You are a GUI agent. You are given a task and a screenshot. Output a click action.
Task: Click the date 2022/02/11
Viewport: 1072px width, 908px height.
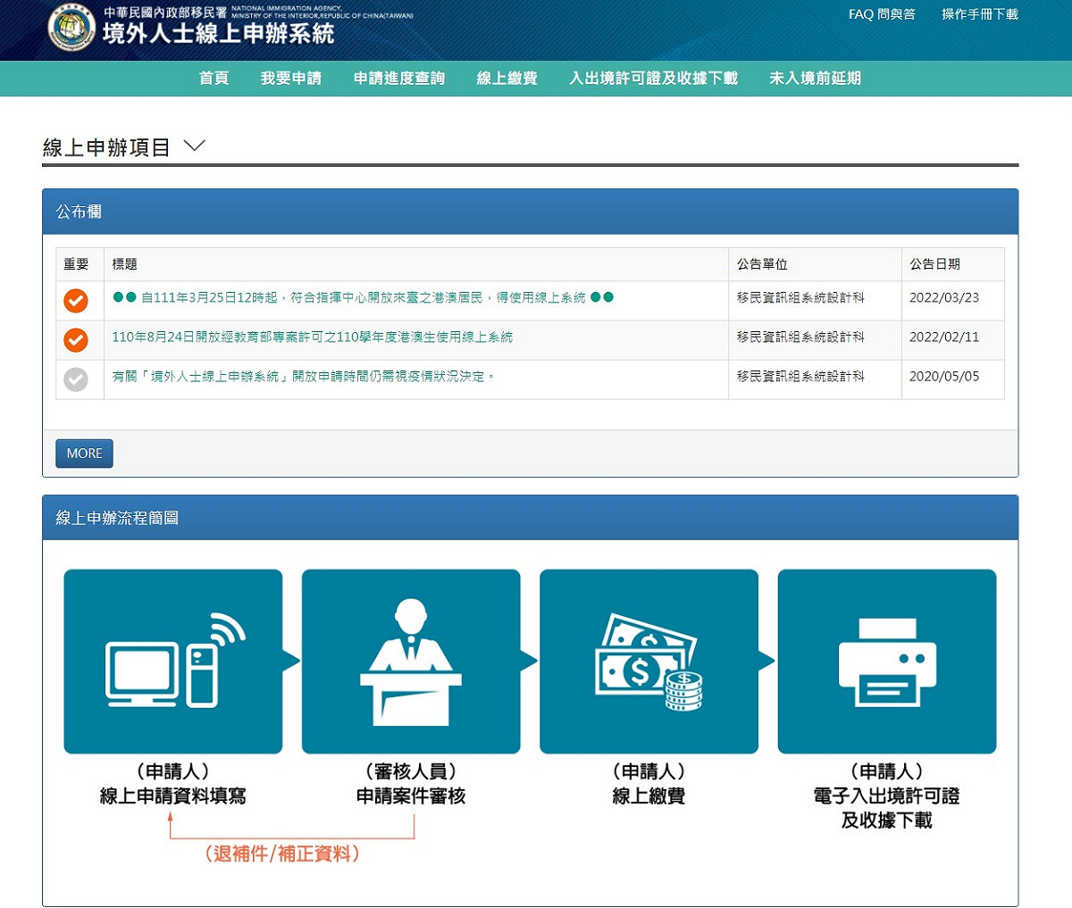944,337
